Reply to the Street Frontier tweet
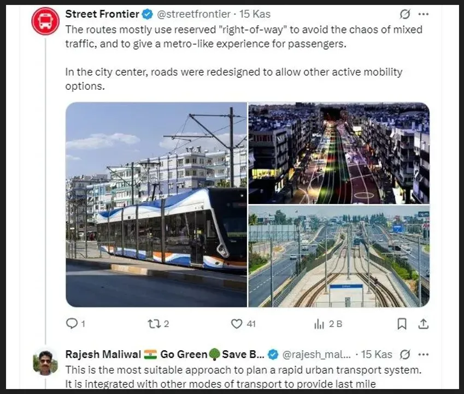The height and width of the screenshot is (394, 464). click(72, 324)
